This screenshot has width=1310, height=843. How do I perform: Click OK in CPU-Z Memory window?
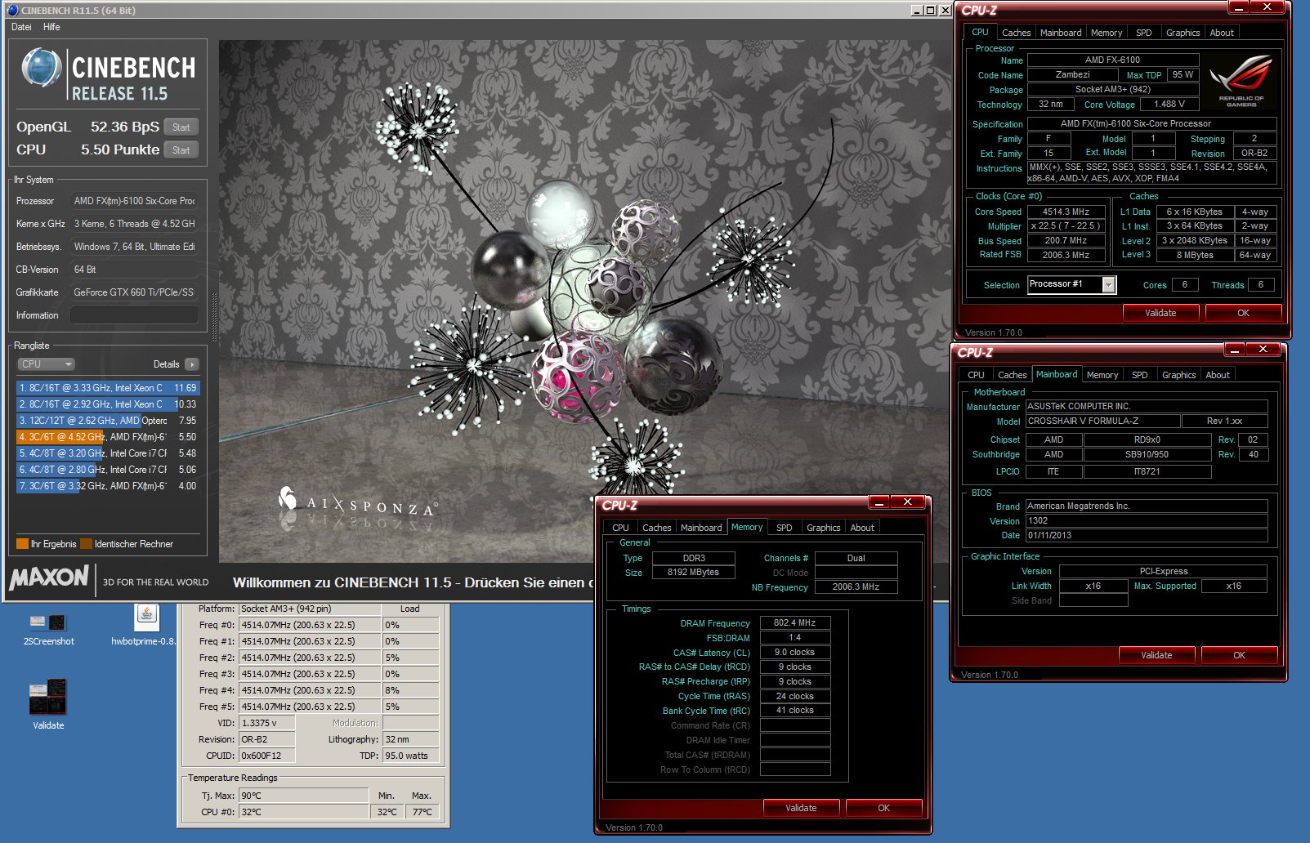tap(883, 808)
